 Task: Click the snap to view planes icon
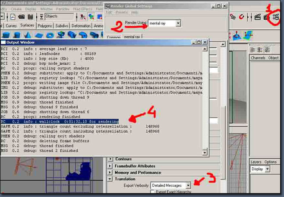(x=233, y=17)
